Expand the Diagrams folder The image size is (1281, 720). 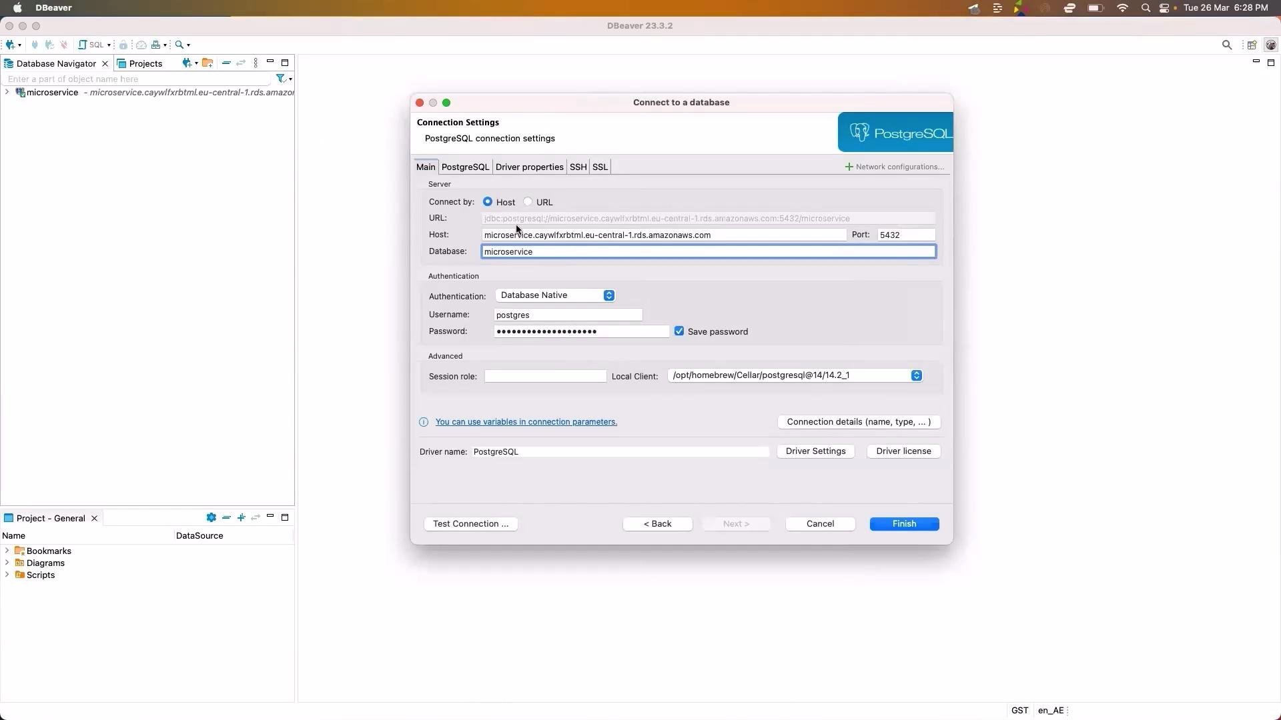(x=7, y=563)
